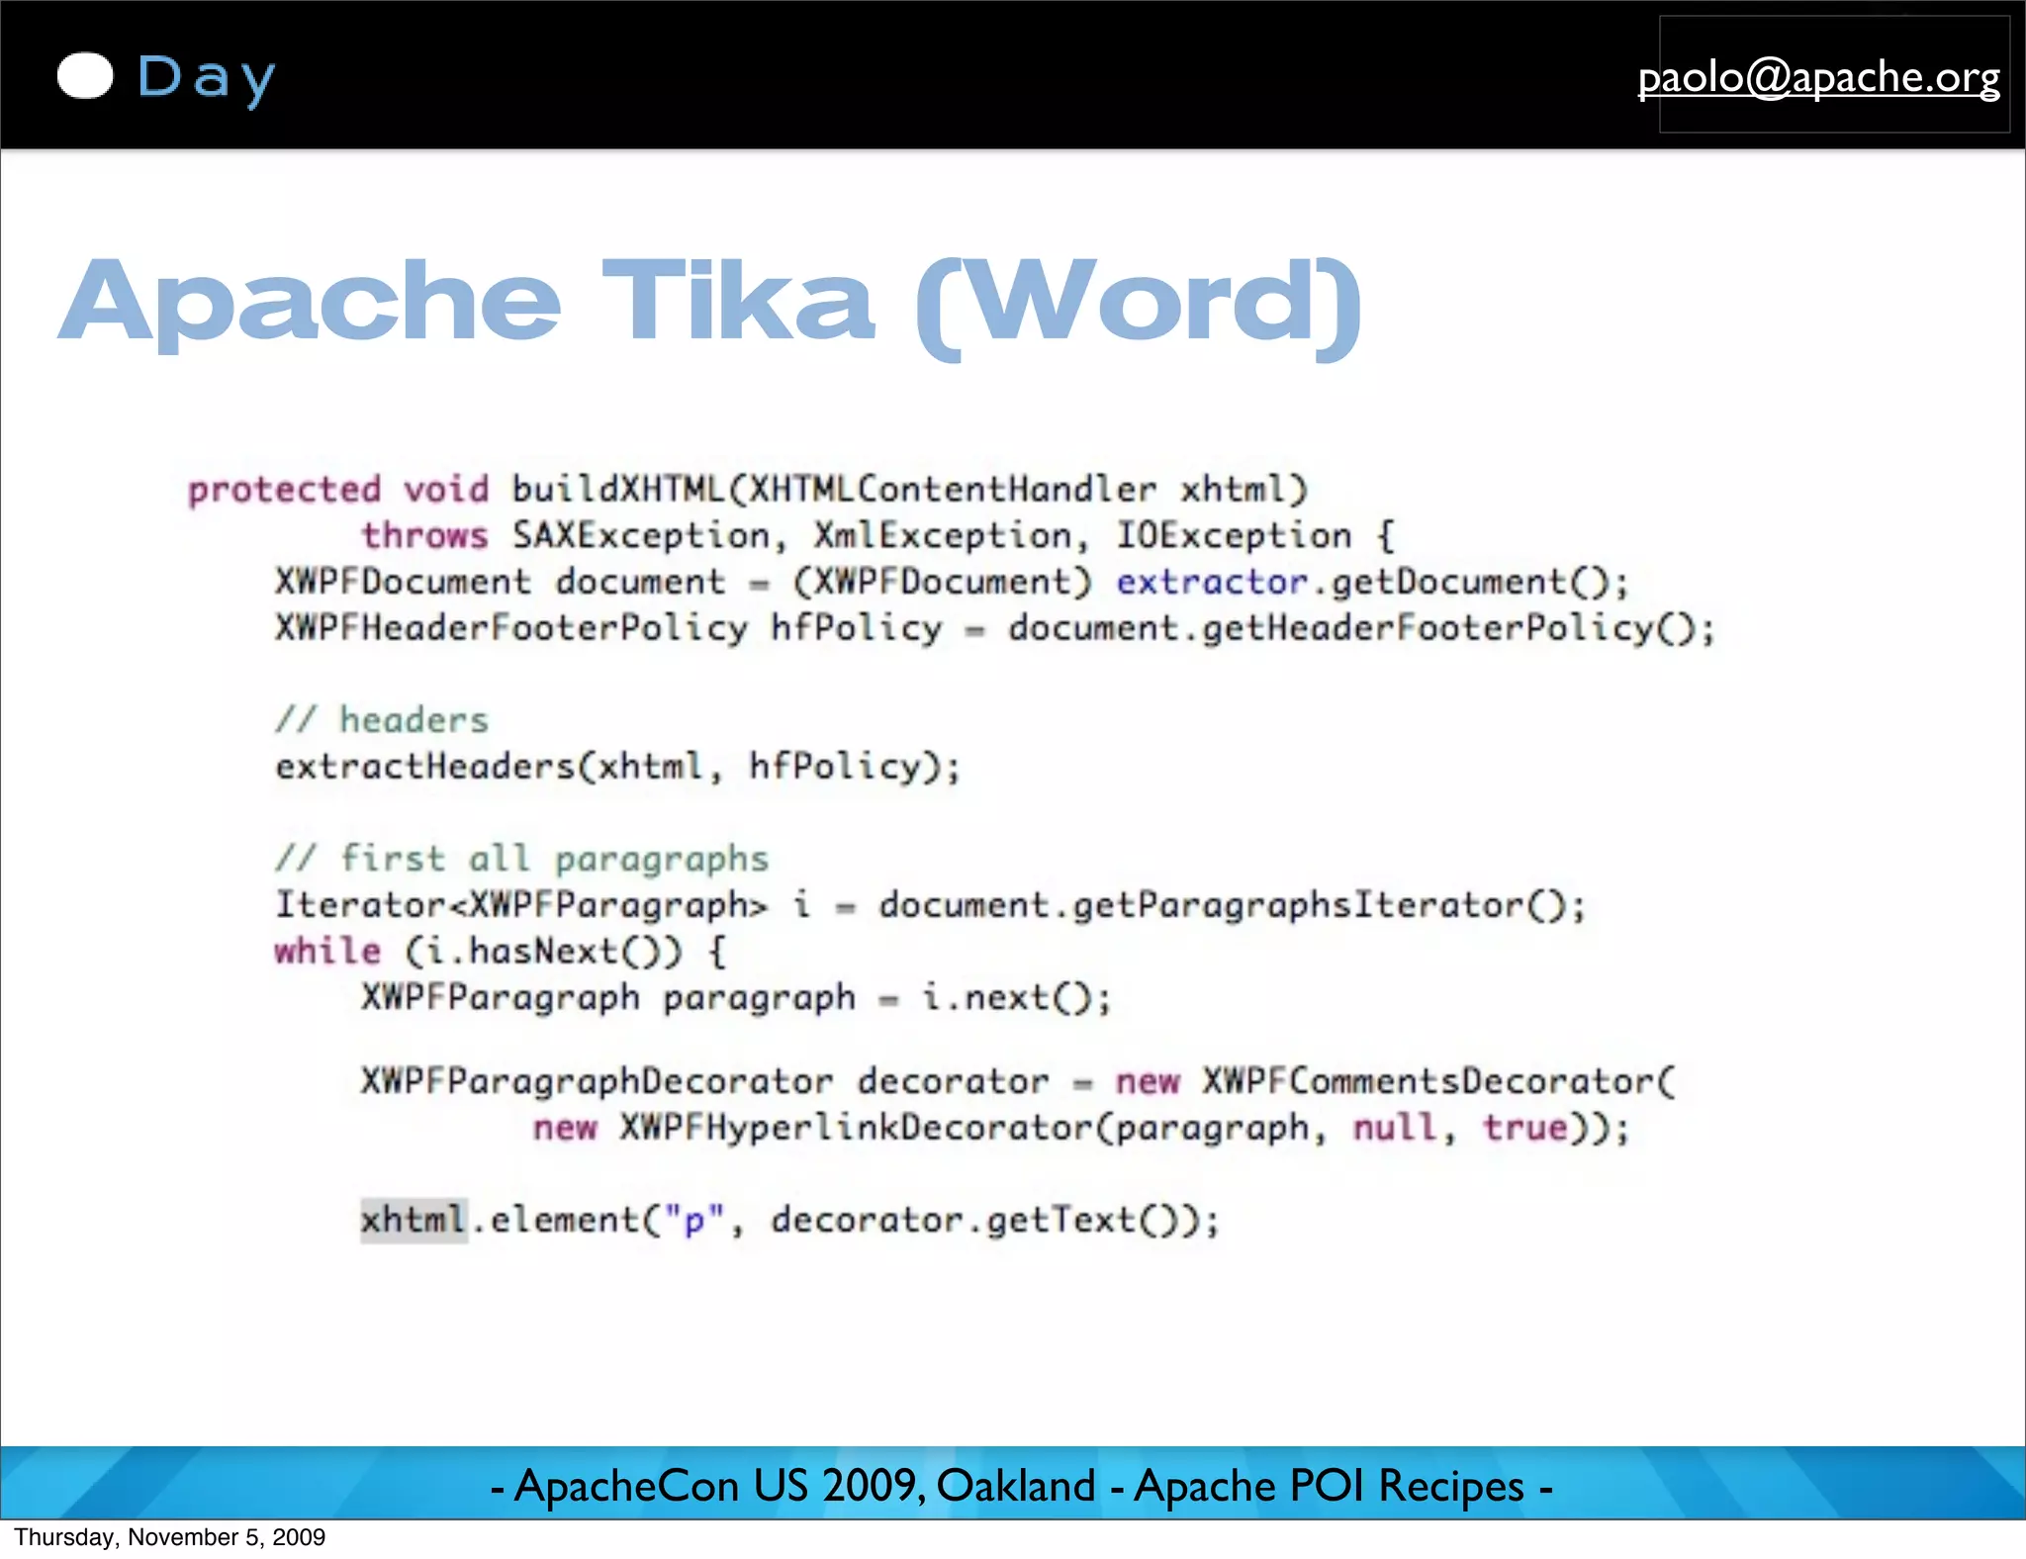2026x1559 pixels.
Task: Click the getParagraphsIterator() call
Action: 1319,905
